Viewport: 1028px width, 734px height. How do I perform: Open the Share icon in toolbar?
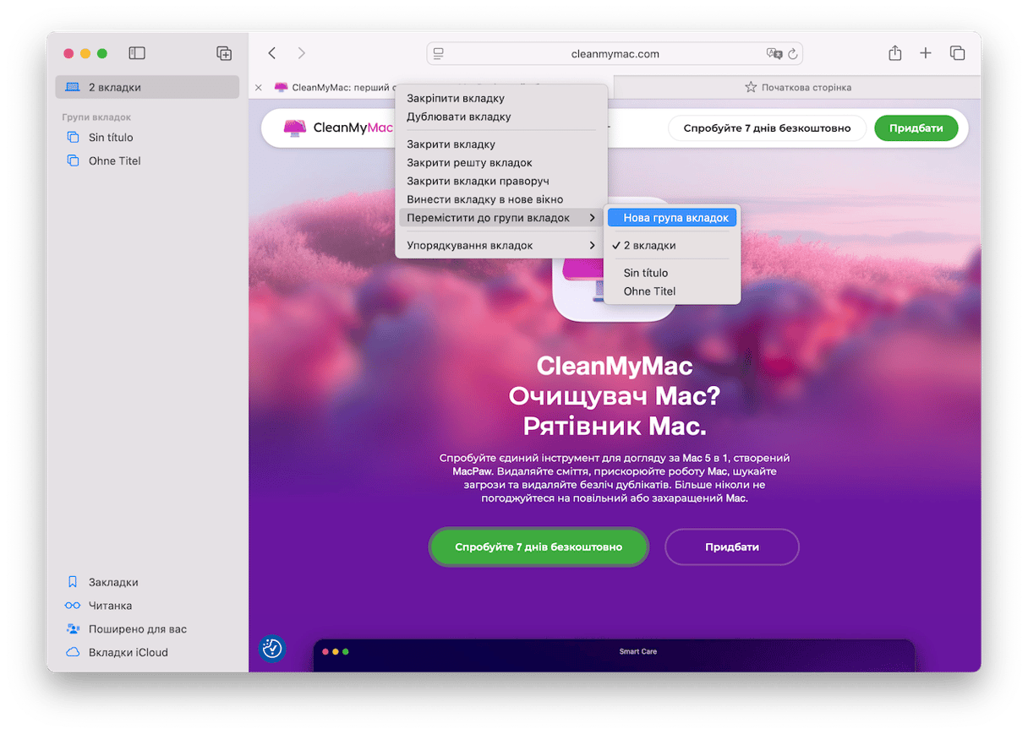point(895,53)
